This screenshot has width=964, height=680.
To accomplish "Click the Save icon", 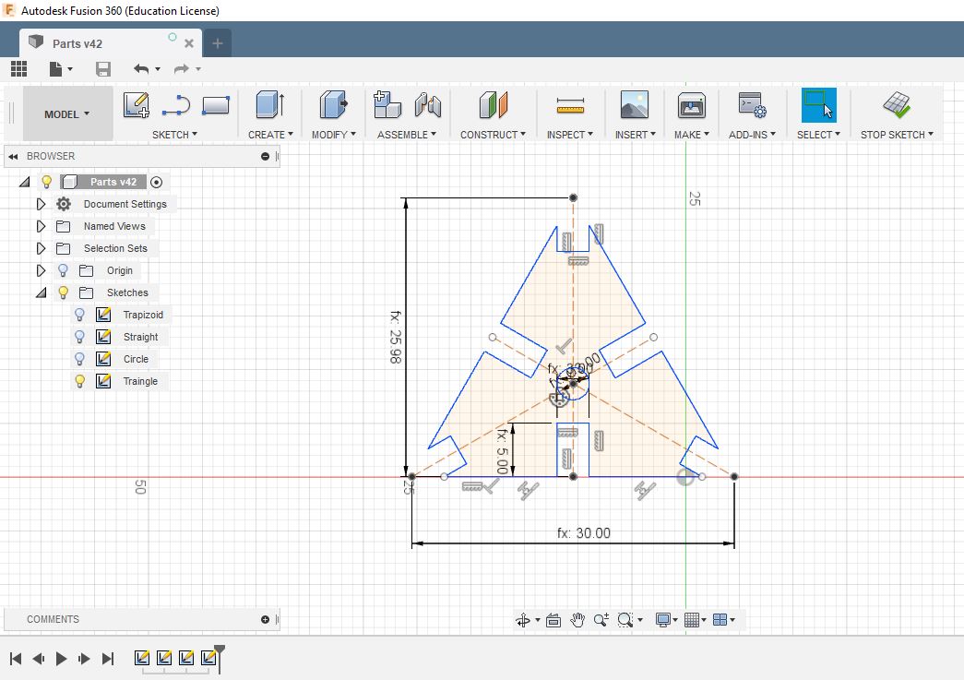I will (103, 69).
